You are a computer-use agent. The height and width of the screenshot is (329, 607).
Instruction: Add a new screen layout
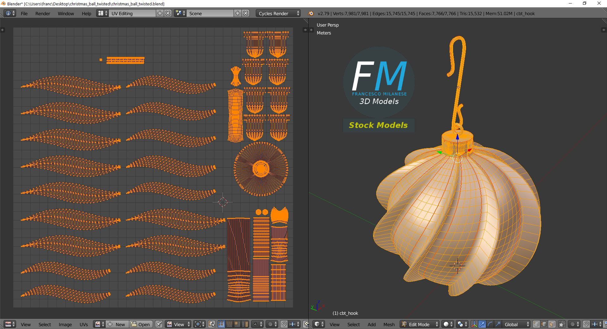(160, 13)
